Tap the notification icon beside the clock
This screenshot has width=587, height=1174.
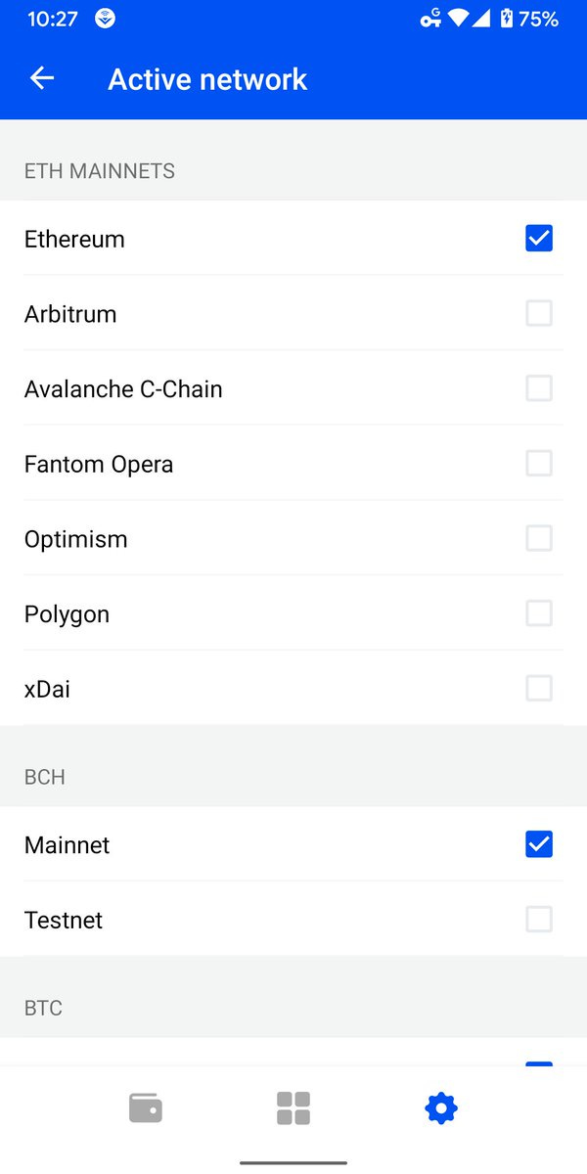pyautogui.click(x=105, y=19)
